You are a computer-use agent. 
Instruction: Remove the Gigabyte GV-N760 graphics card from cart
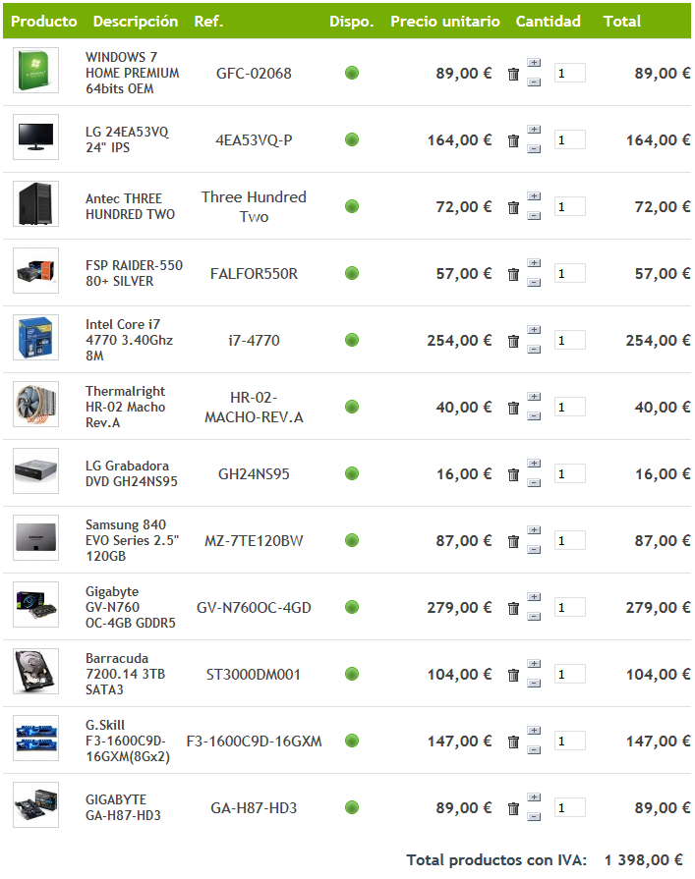pyautogui.click(x=513, y=608)
